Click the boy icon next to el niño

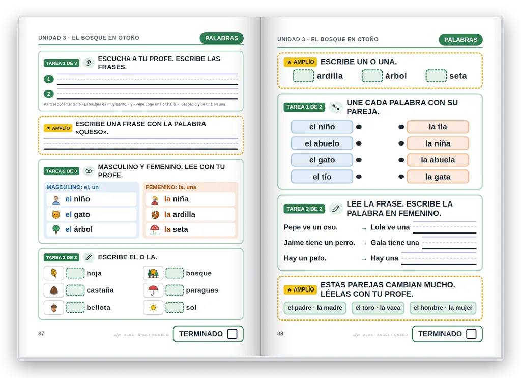click(x=56, y=199)
